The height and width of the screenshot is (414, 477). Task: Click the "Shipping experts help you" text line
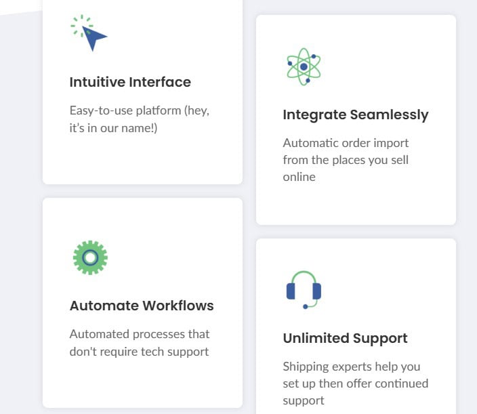[352, 367]
